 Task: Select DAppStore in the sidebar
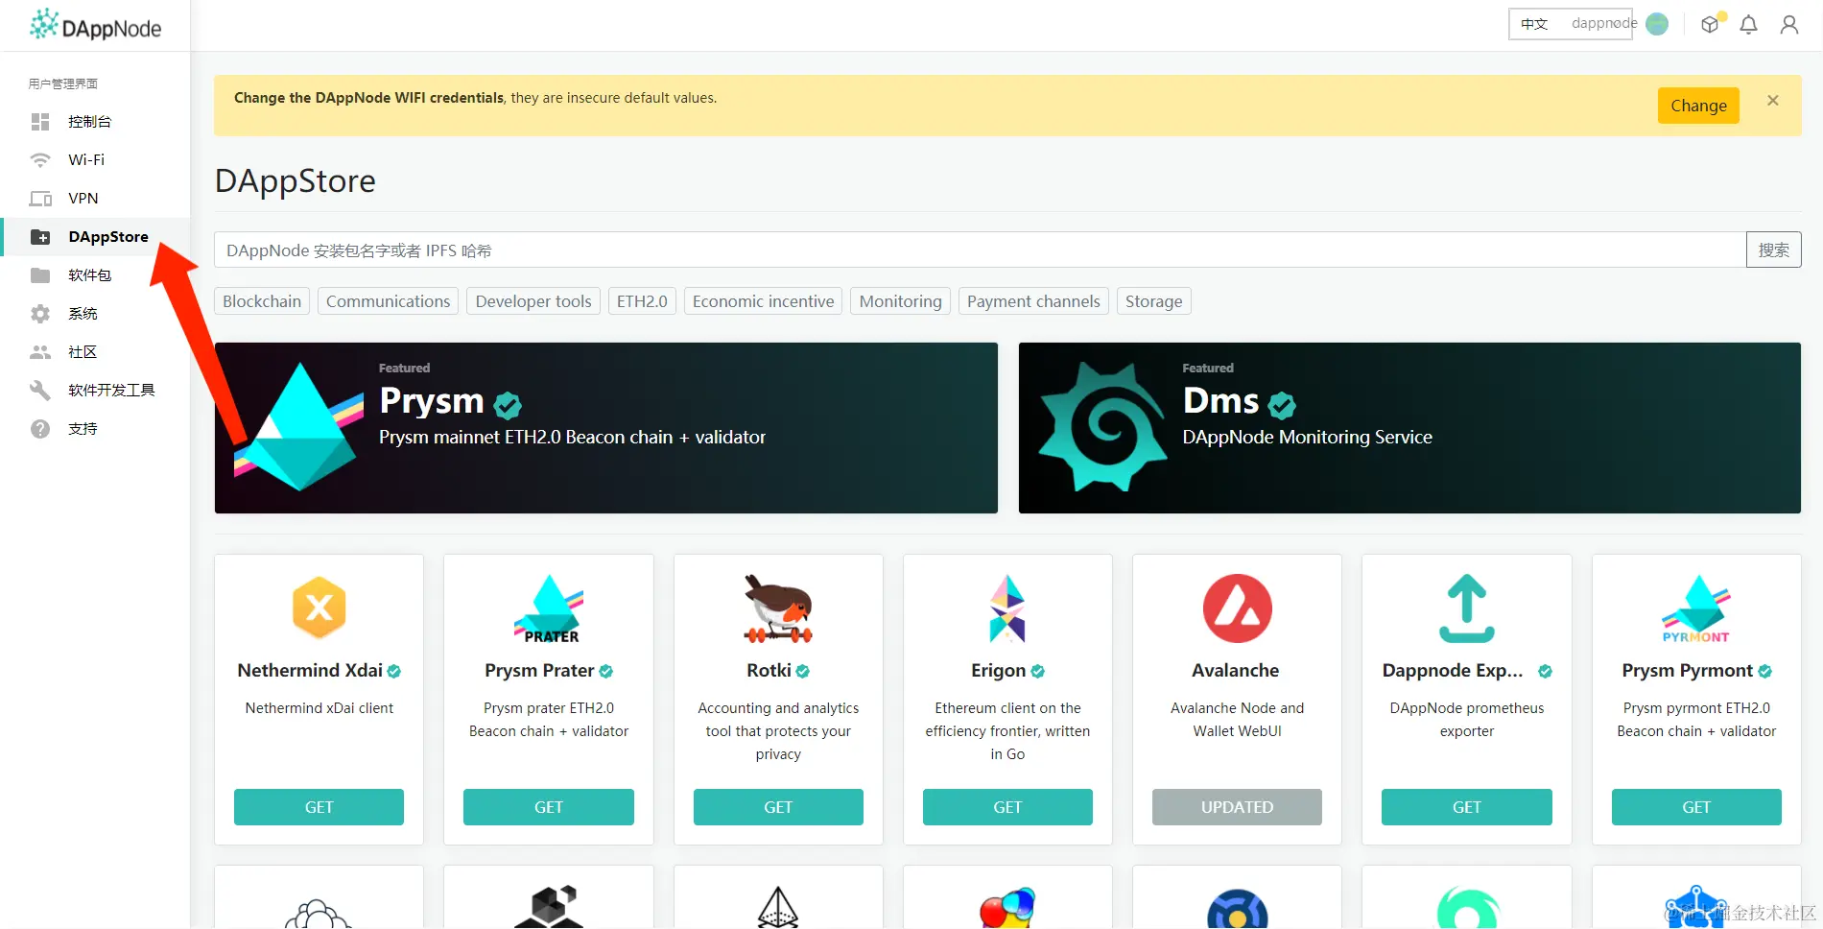coord(95,237)
